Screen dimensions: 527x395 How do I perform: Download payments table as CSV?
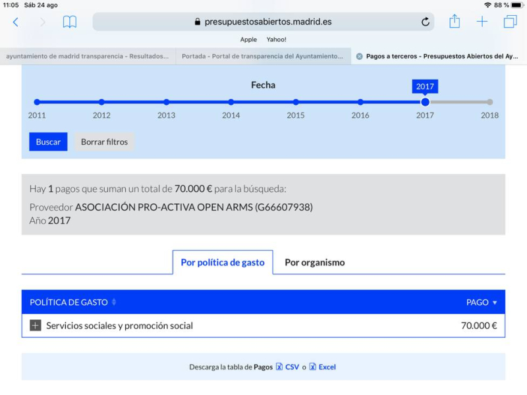(292, 367)
